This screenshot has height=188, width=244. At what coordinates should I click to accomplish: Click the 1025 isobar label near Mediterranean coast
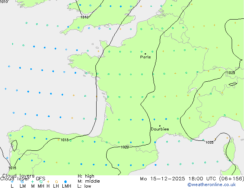click(209, 142)
